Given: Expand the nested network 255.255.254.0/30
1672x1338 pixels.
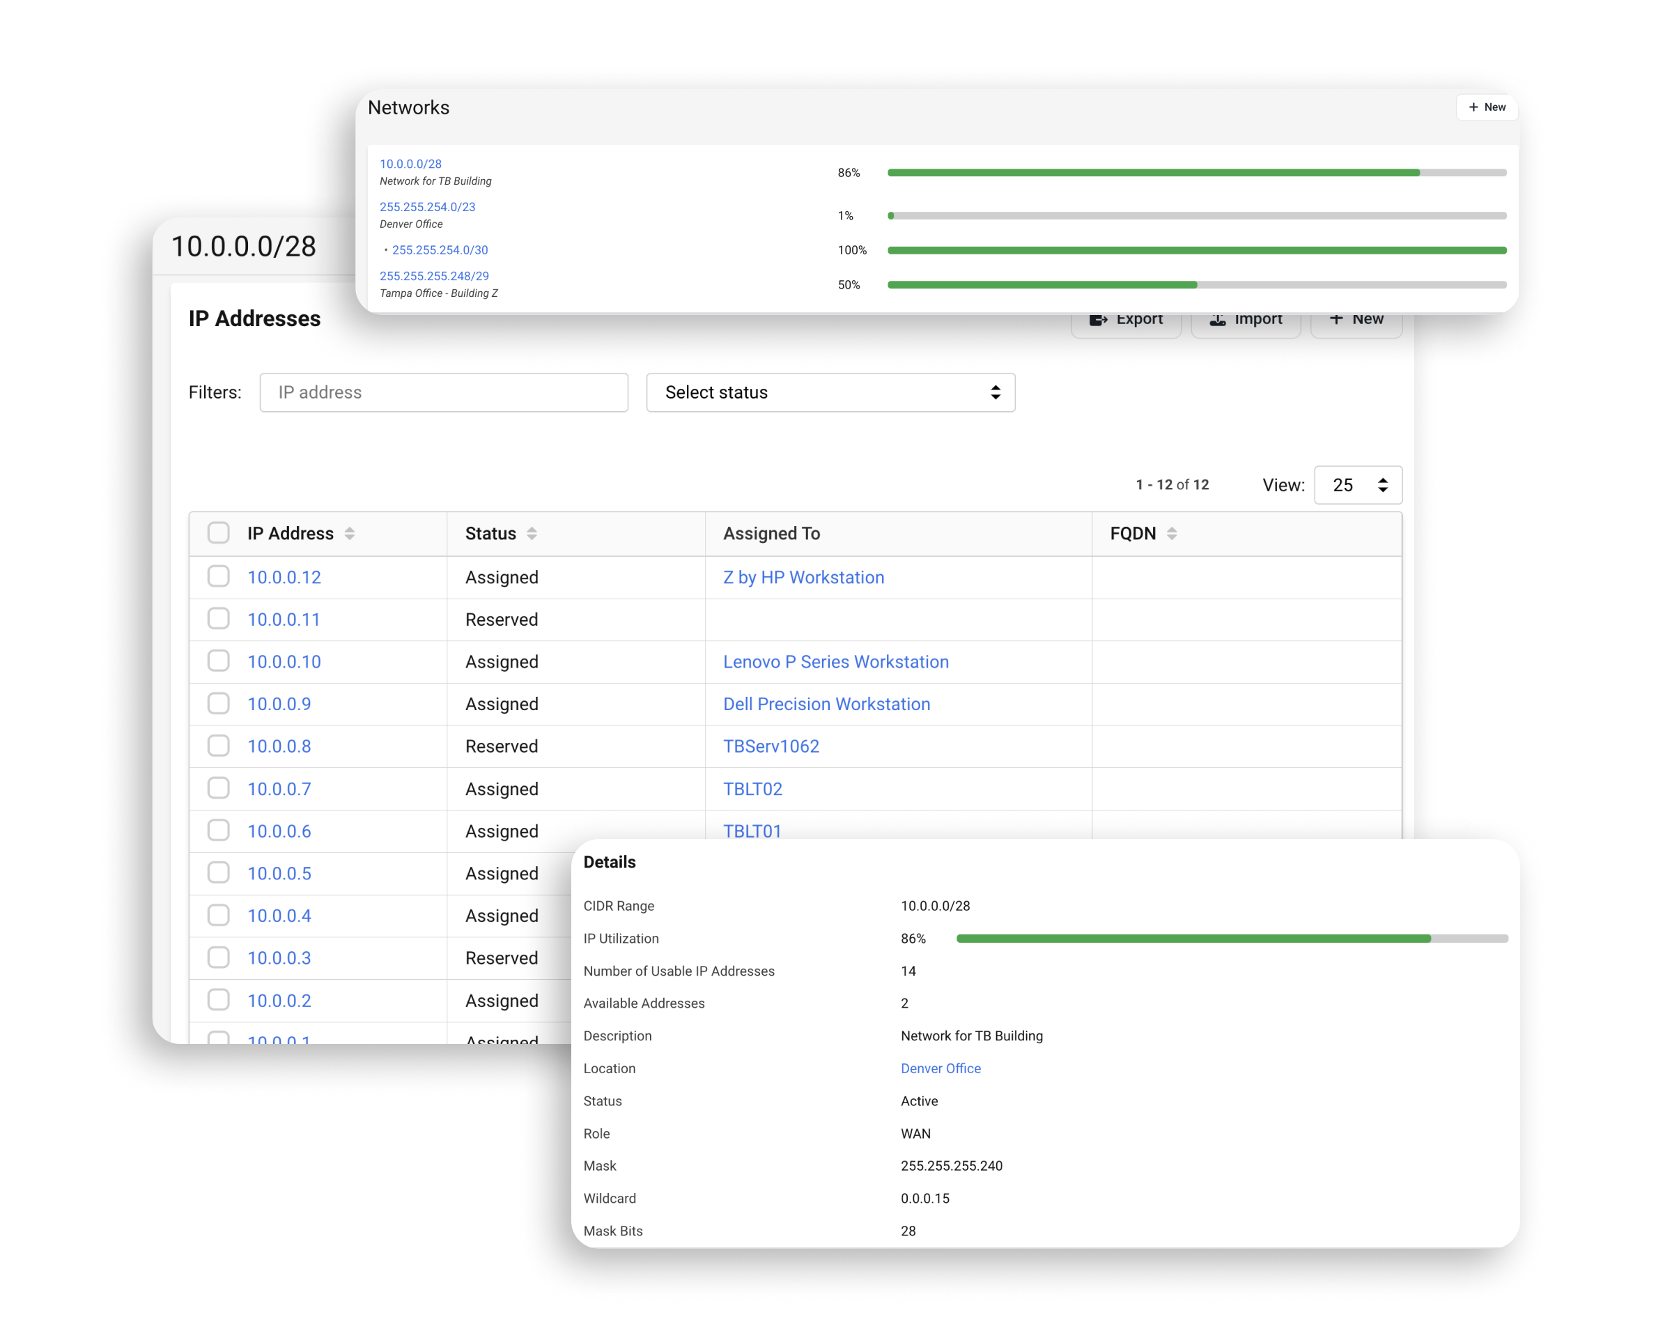Looking at the screenshot, I should [x=440, y=249].
